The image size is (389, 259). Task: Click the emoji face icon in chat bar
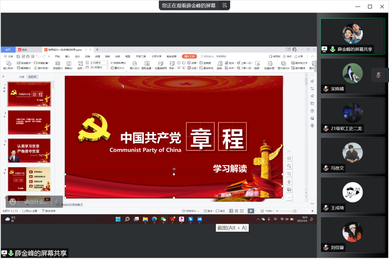13,202
